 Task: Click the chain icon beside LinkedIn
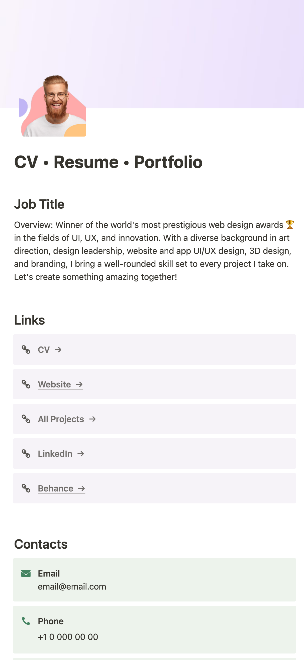click(26, 454)
